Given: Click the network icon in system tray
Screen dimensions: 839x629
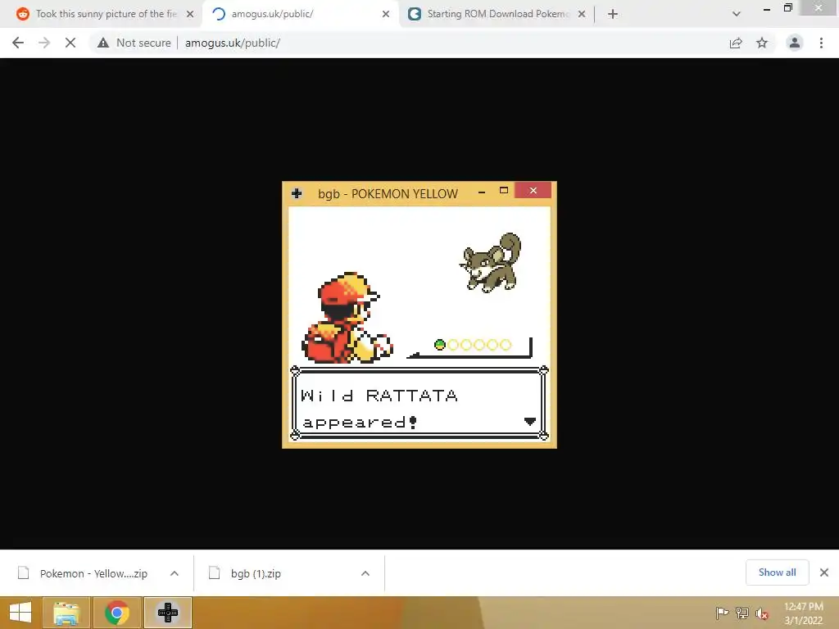Looking at the screenshot, I should tap(742, 613).
